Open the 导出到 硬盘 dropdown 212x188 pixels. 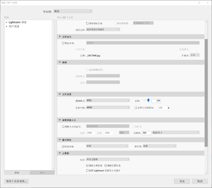73,11
